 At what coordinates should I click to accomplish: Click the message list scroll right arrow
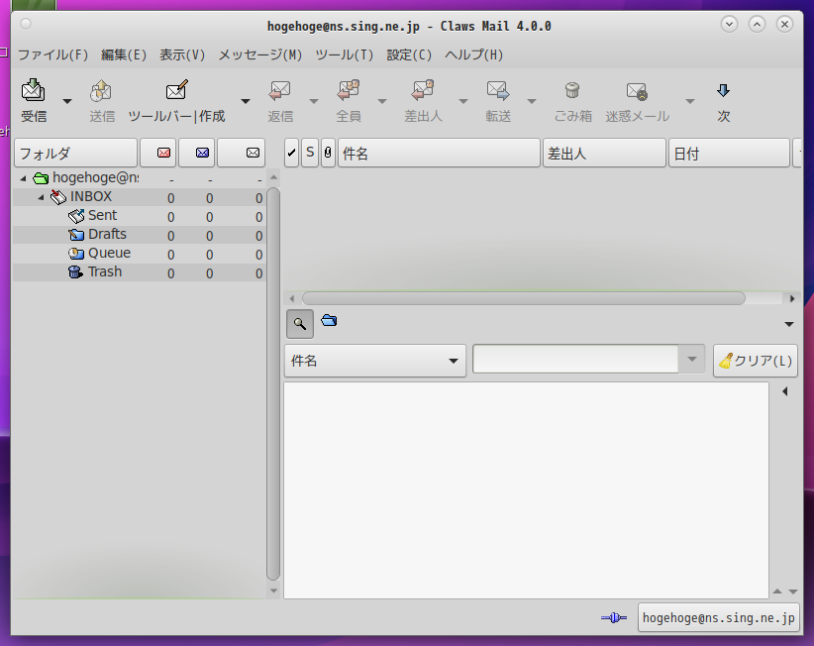click(792, 298)
